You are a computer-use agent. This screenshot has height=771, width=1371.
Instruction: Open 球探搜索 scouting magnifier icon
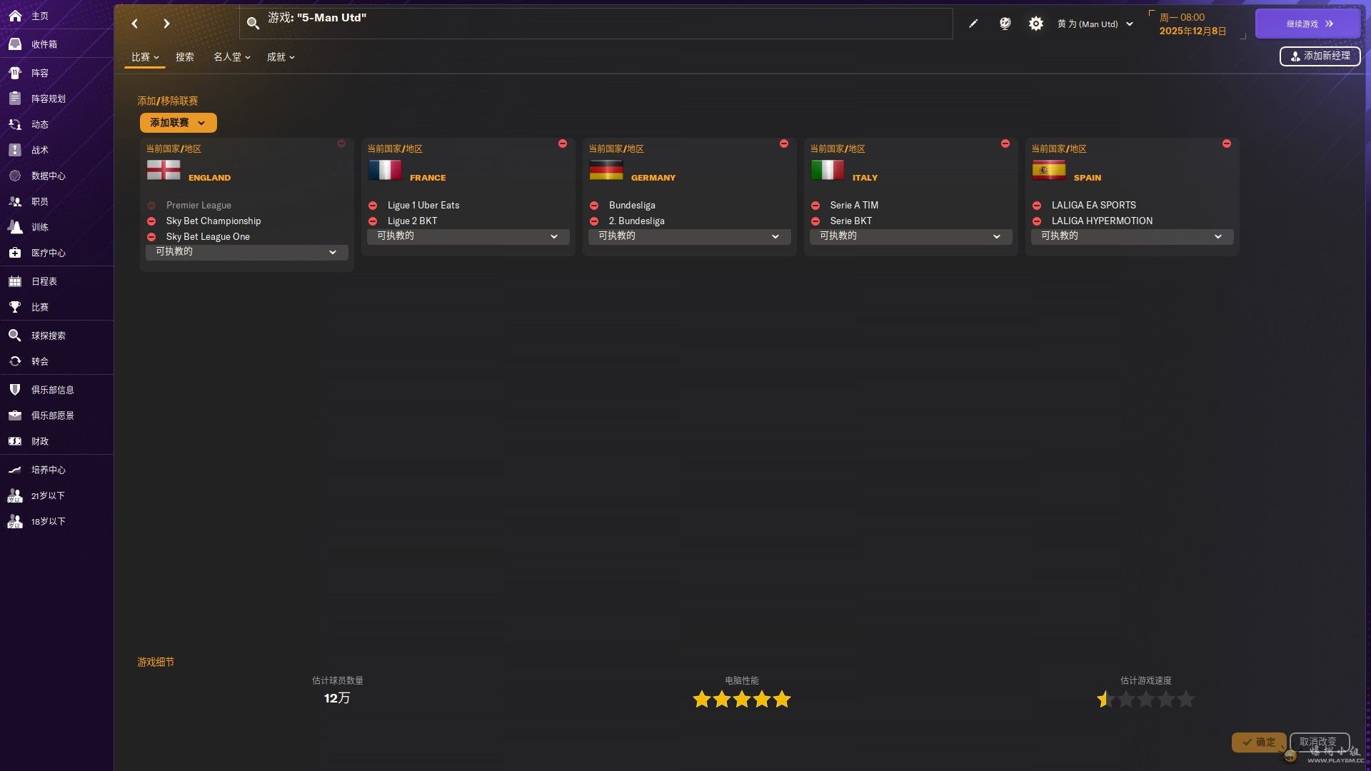point(15,336)
